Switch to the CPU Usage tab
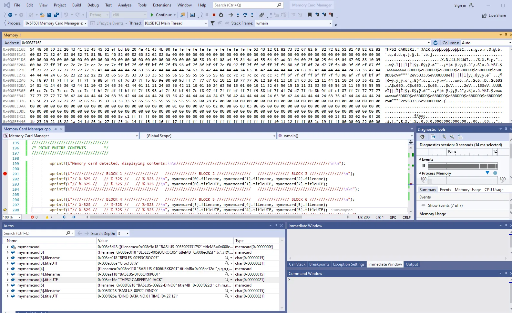 [x=494, y=190]
